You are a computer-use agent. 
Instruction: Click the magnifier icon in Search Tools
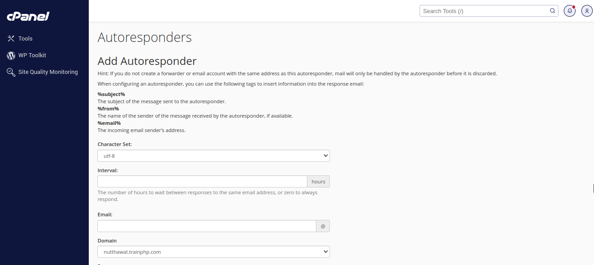pos(553,11)
